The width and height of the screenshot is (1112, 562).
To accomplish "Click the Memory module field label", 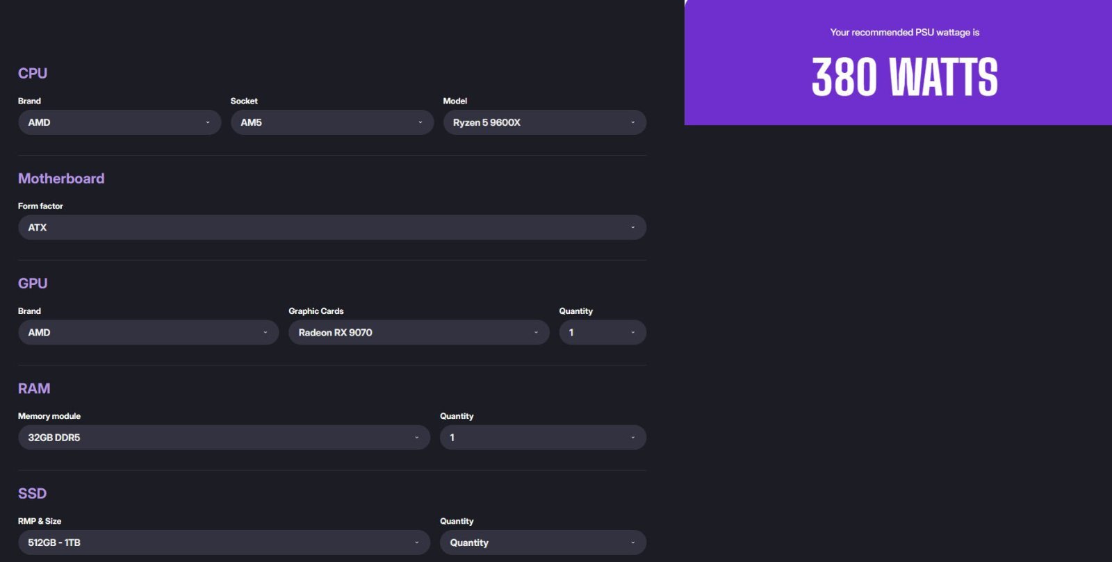I will pos(49,416).
